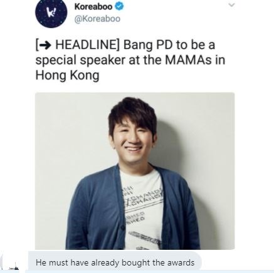Open the Koreaboo display name link
The width and height of the screenshot is (274, 273).
coord(93,6)
